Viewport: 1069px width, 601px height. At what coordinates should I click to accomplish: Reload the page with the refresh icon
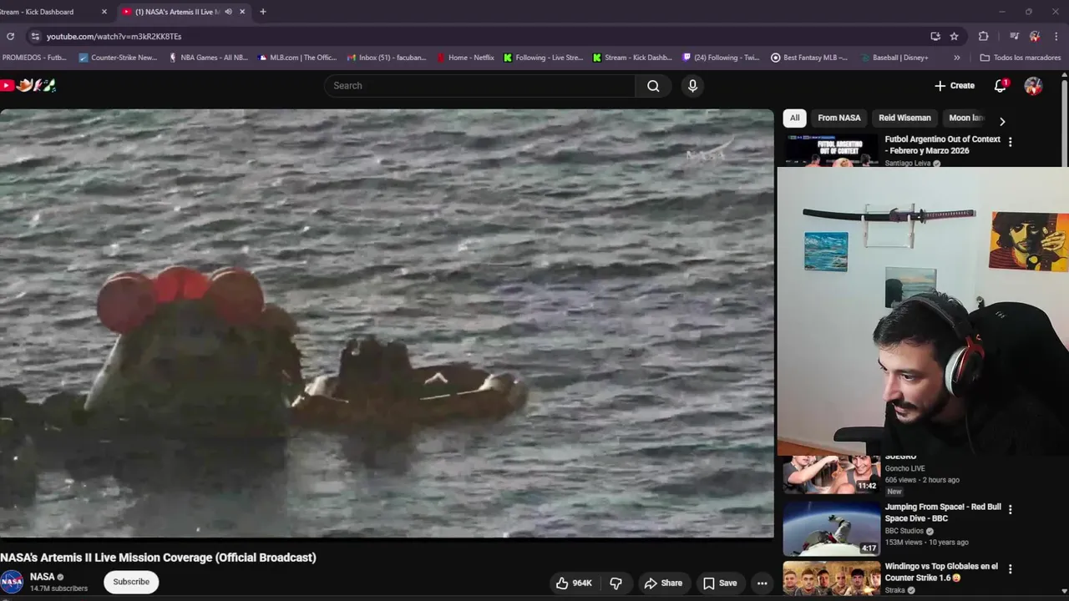pos(10,36)
